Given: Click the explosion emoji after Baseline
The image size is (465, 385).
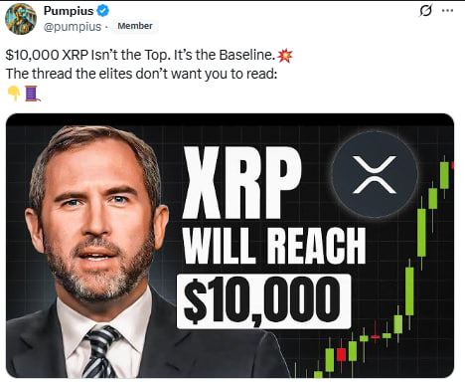Looking at the screenshot, I should (x=285, y=56).
